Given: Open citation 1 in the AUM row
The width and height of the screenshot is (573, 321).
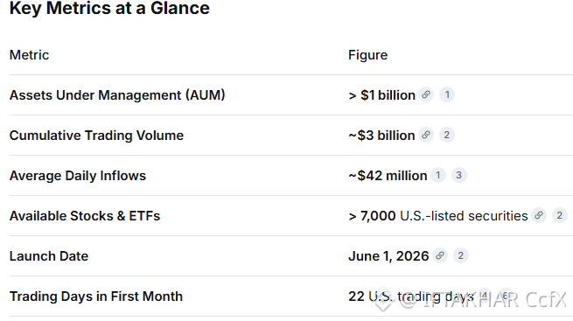Looking at the screenshot, I should [447, 95].
